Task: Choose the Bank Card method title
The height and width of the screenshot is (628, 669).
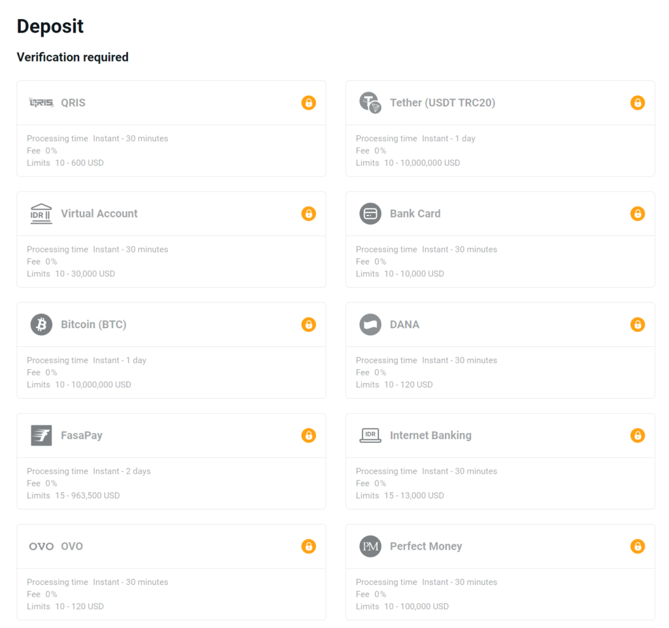Action: (415, 214)
